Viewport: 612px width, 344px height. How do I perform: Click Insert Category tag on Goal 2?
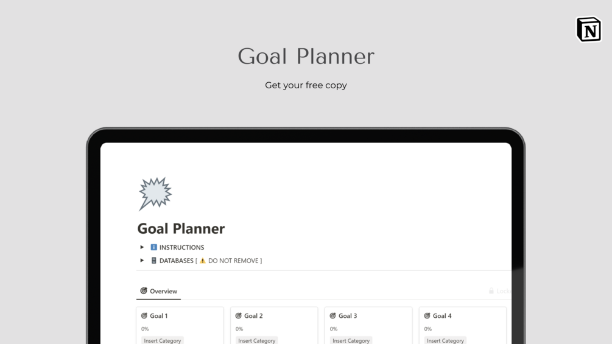(257, 340)
